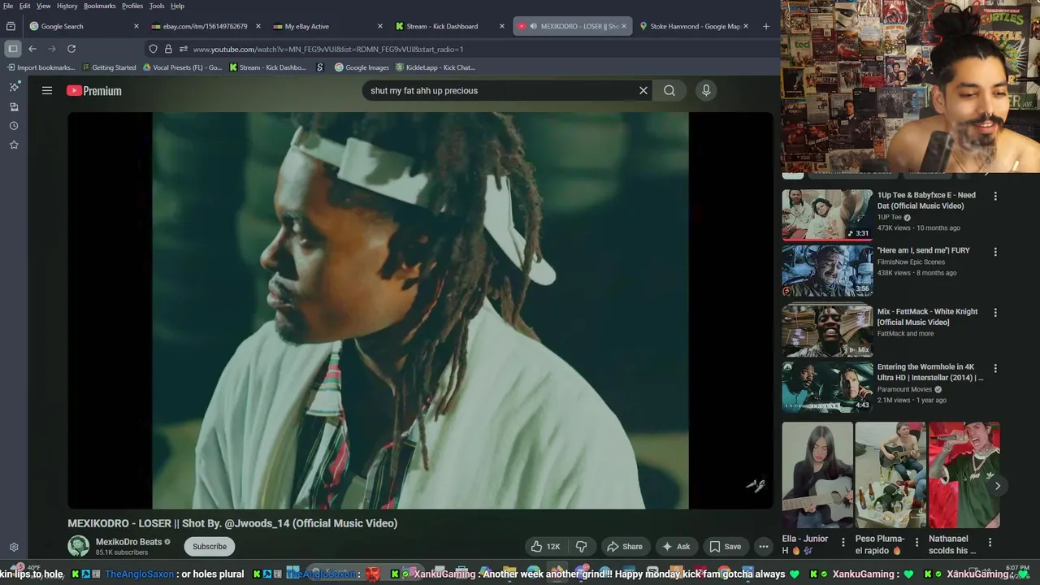Go back one page in browser
This screenshot has height=585, width=1040.
tap(32, 49)
